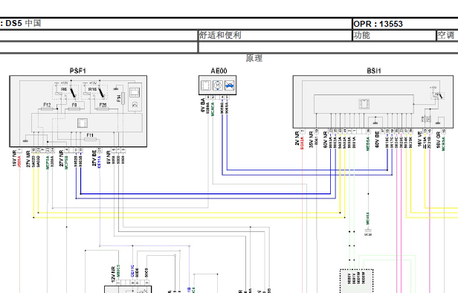Click the 12V NR connector label at bottom
458x293 pixels.
click(x=113, y=274)
